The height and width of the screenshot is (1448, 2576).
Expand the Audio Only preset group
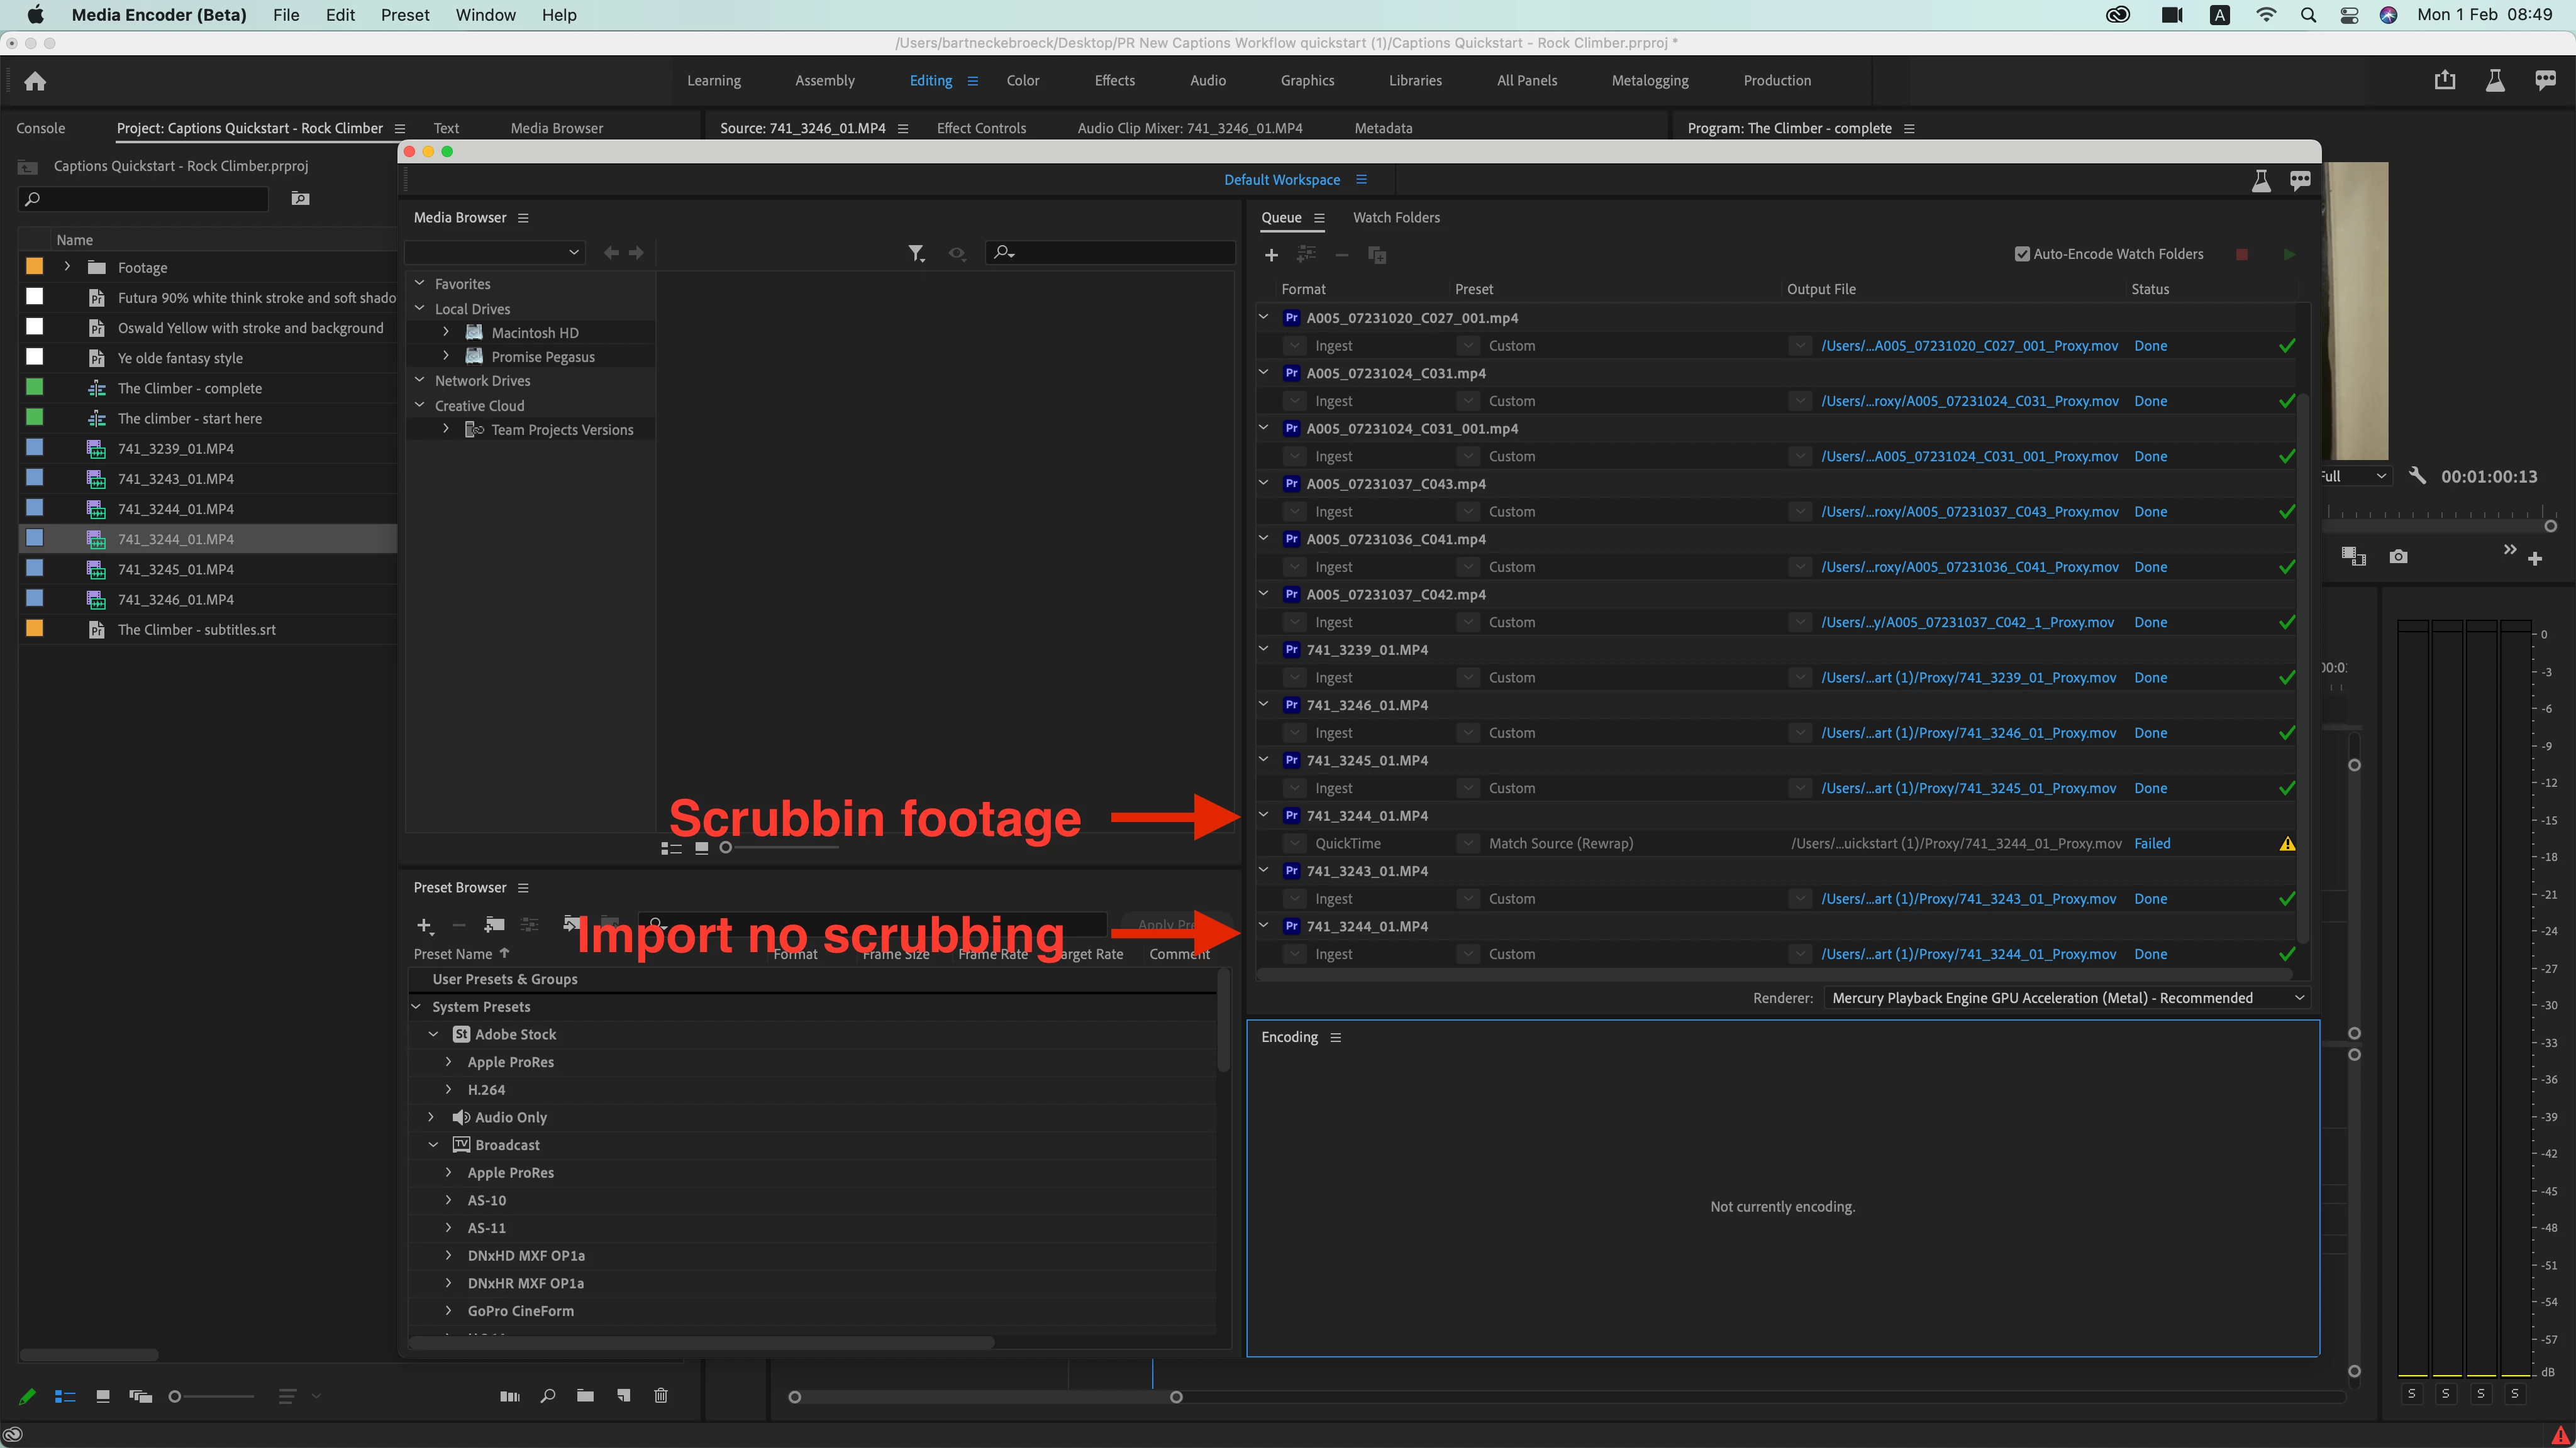431,1116
